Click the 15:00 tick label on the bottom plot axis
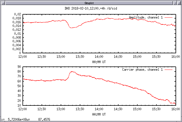Screen dimensions: 182x122 [x=137, y=109]
